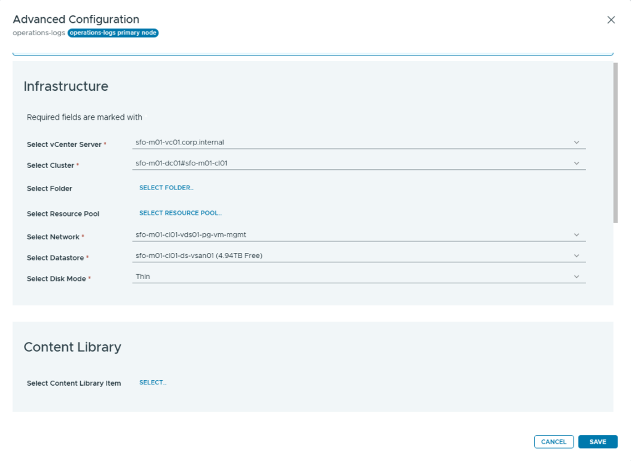Click the Infrastructure section heading
631x461 pixels.
pos(66,87)
